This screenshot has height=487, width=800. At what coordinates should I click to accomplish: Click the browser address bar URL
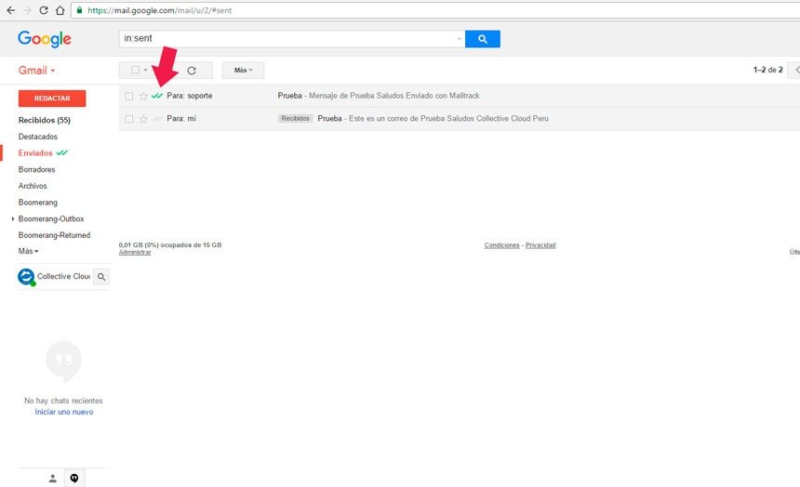tap(160, 10)
